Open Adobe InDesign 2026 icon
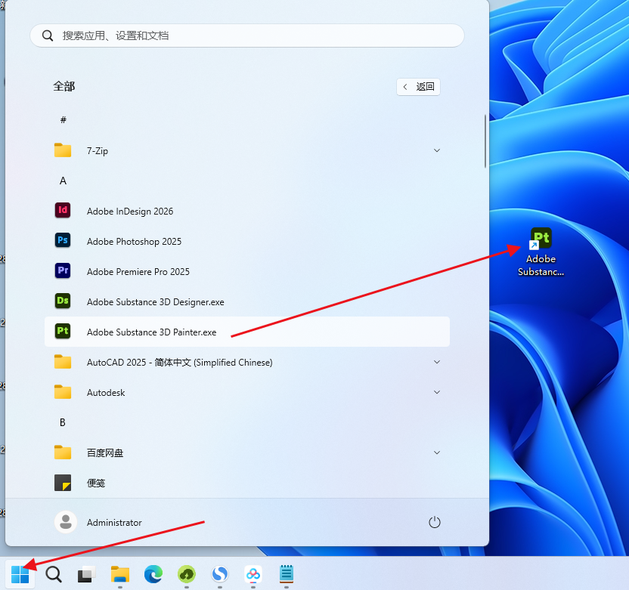The height and width of the screenshot is (590, 629). (x=63, y=210)
